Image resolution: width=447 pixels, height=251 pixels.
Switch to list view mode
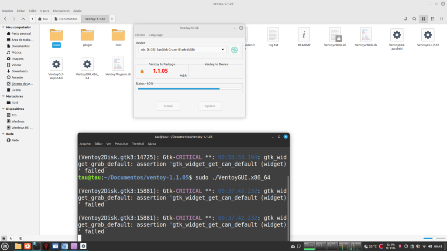pos(432,19)
